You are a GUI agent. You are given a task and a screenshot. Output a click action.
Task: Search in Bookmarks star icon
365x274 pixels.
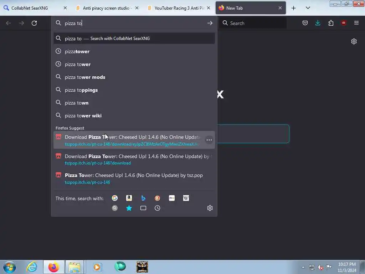(x=129, y=208)
